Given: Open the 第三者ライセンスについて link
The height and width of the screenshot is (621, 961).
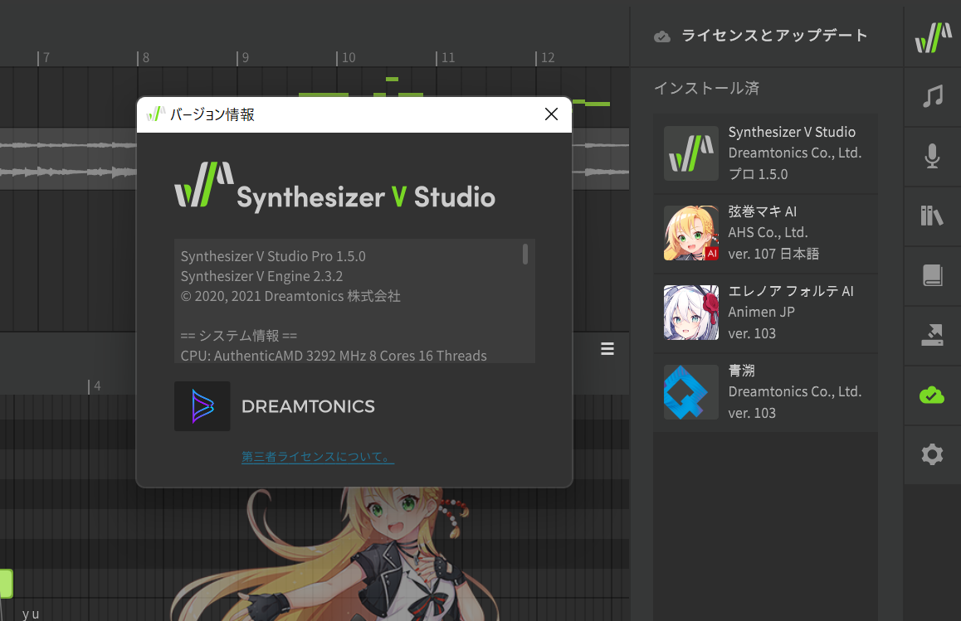Looking at the screenshot, I should [x=318, y=456].
